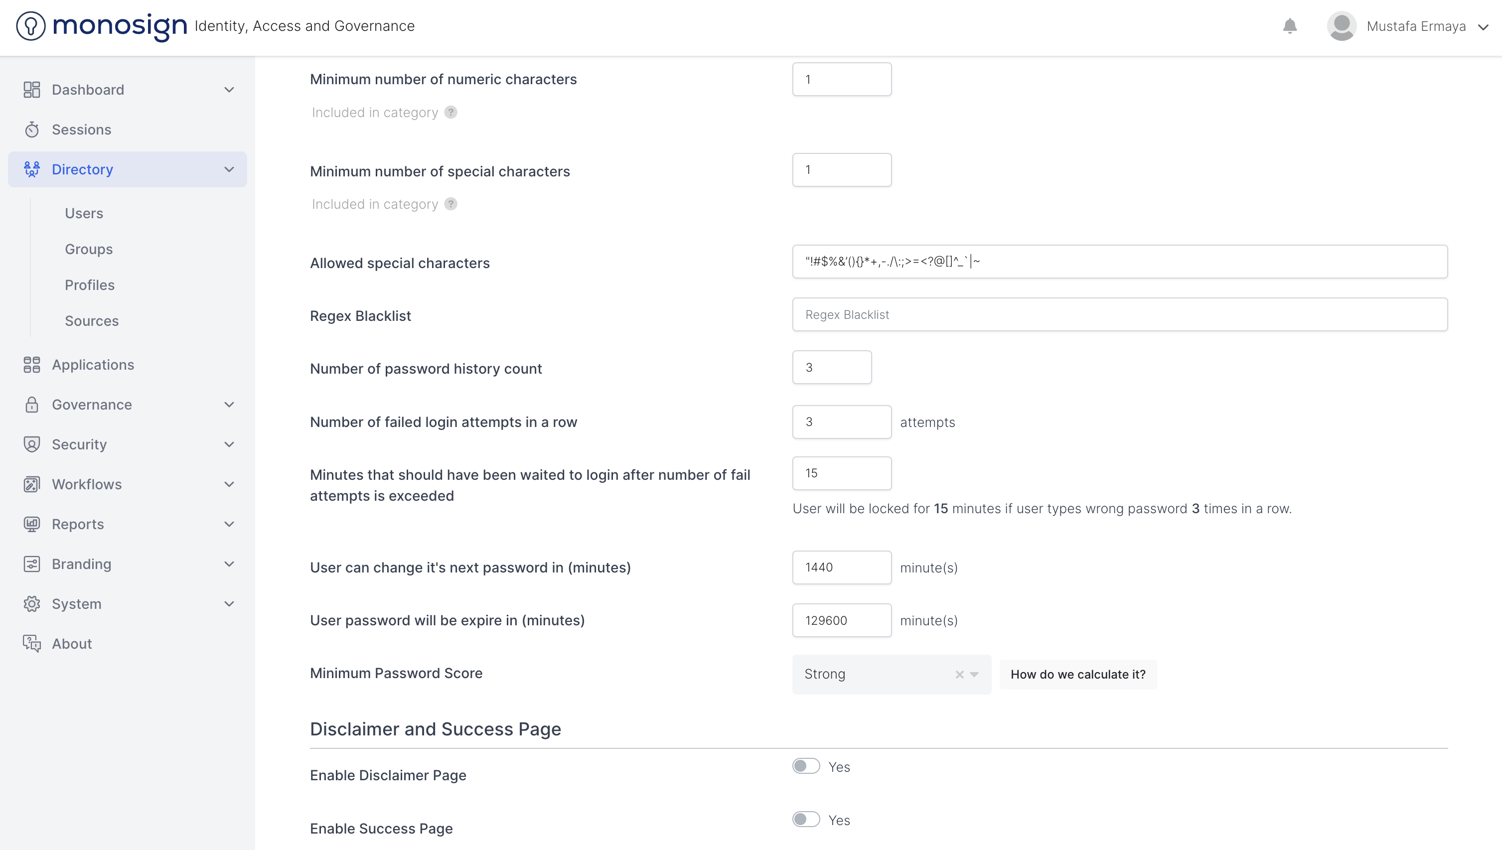Image resolution: width=1502 pixels, height=850 pixels.
Task: Click the Sessions stopwatch icon
Action: (31, 130)
